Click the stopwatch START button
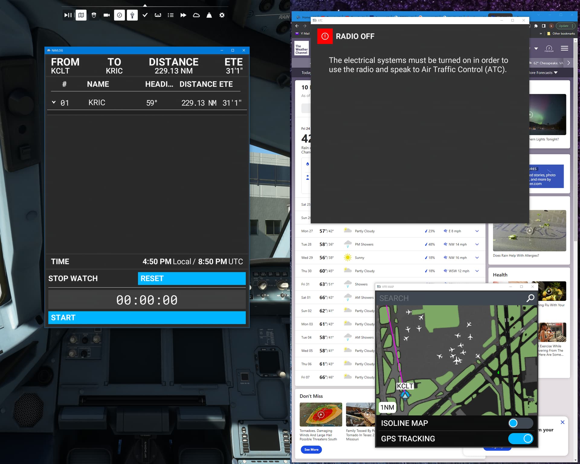The width and height of the screenshot is (580, 464). tap(147, 317)
